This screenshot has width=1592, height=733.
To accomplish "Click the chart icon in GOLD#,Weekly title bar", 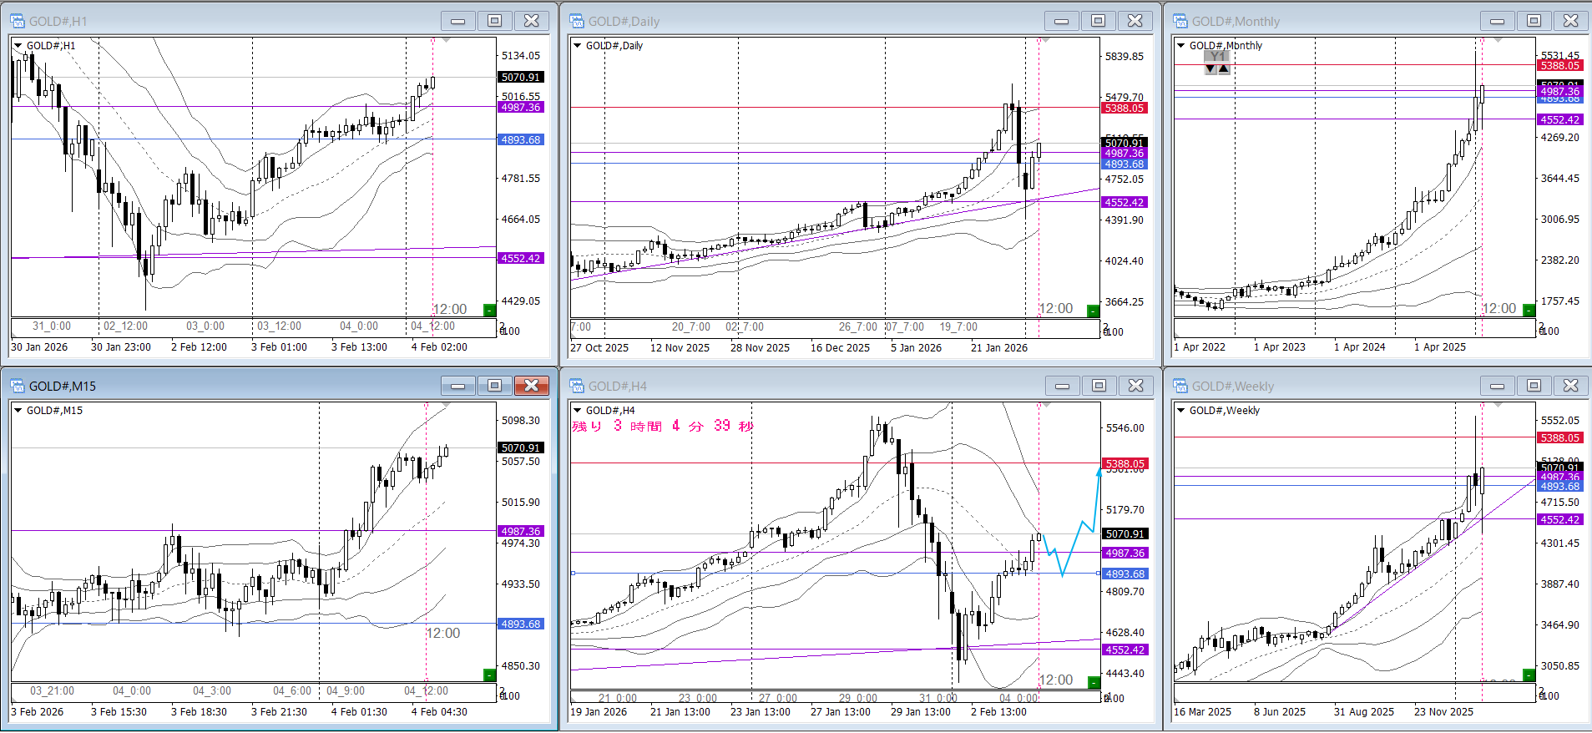I will [1180, 386].
